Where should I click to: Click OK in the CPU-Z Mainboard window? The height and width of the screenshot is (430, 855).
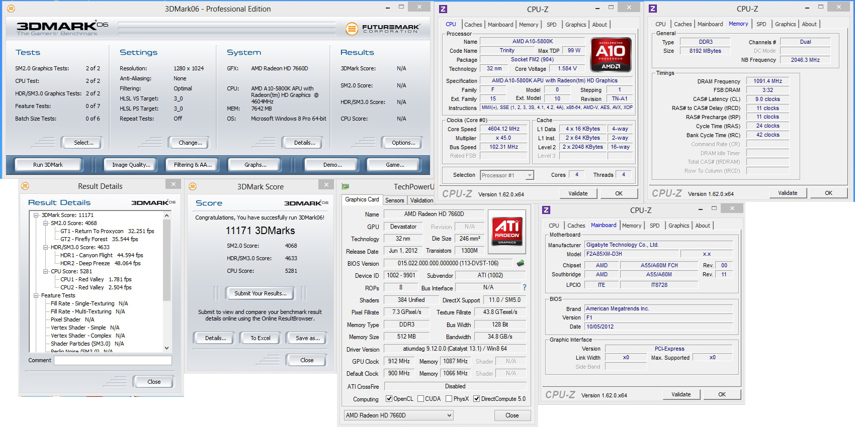point(722,394)
